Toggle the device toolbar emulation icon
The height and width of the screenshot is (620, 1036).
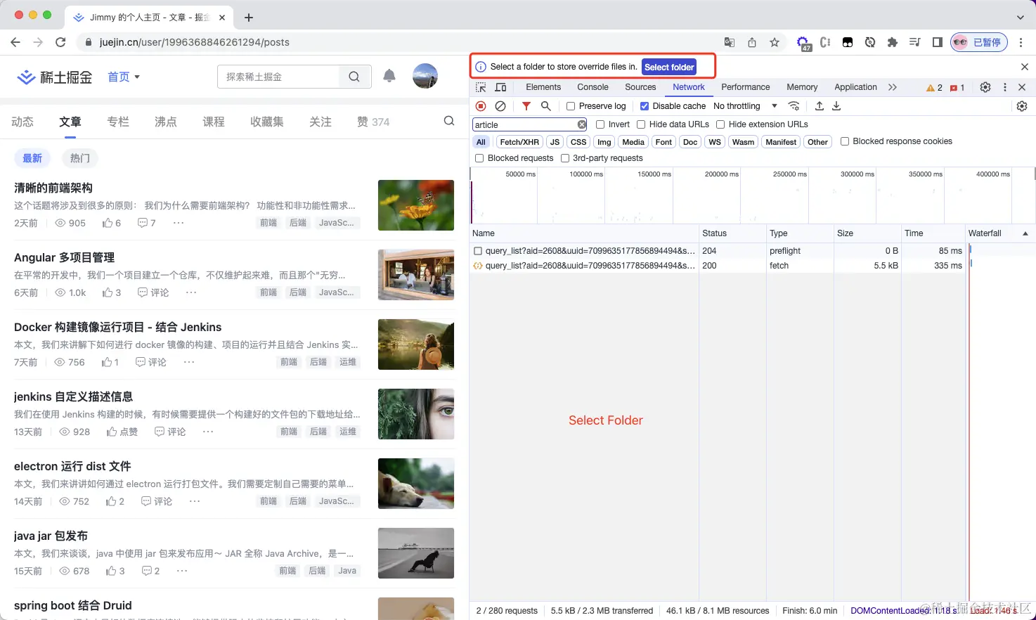(x=500, y=86)
